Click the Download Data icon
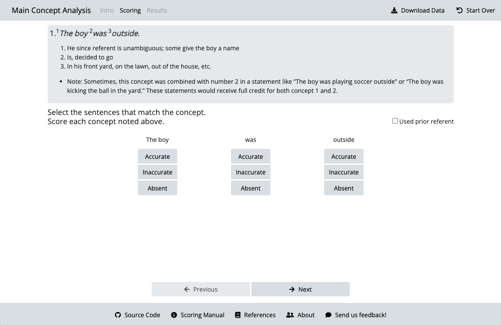This screenshot has width=501, height=325. [394, 10]
